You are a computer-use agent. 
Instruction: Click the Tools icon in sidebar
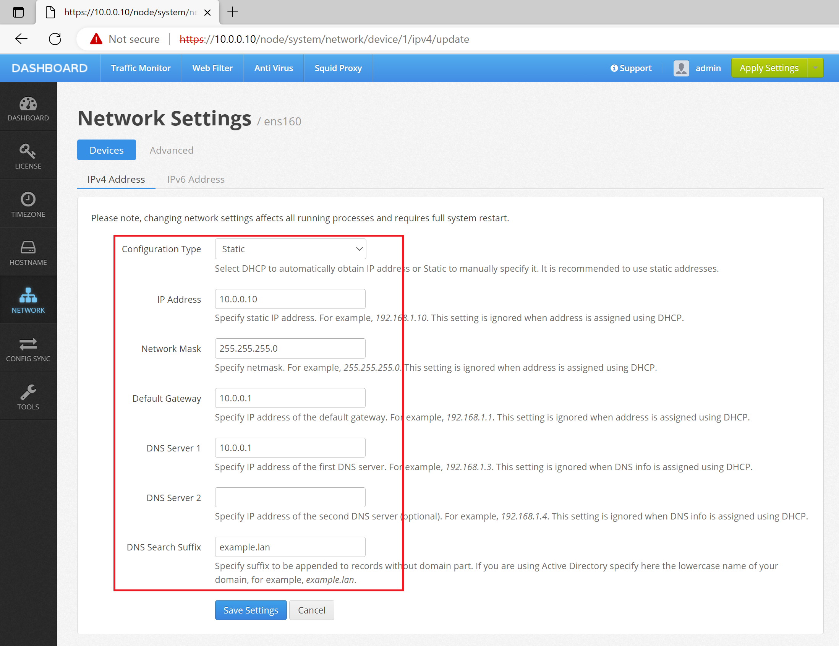click(28, 392)
